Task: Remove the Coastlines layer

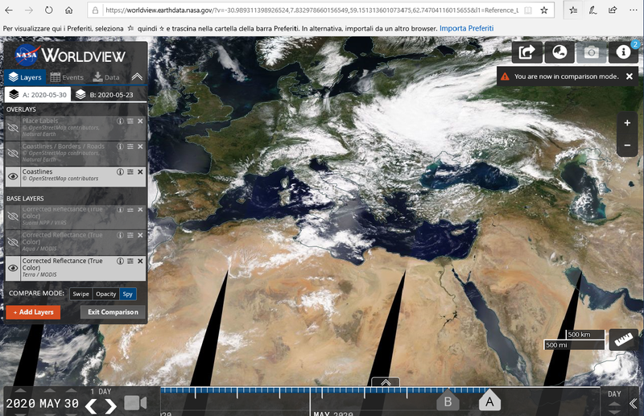Action: 140,172
